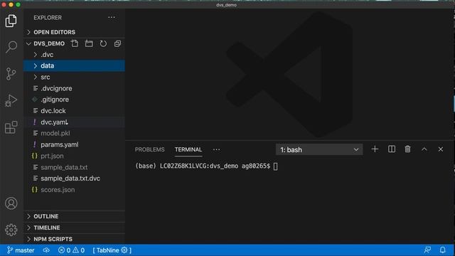Open the params.yaml file
This screenshot has height=256, width=455.
74,144
